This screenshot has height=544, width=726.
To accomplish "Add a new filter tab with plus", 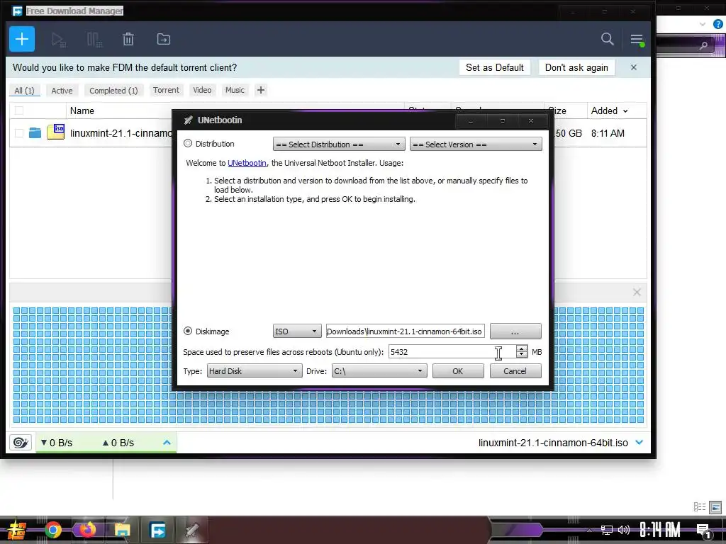I will click(261, 90).
